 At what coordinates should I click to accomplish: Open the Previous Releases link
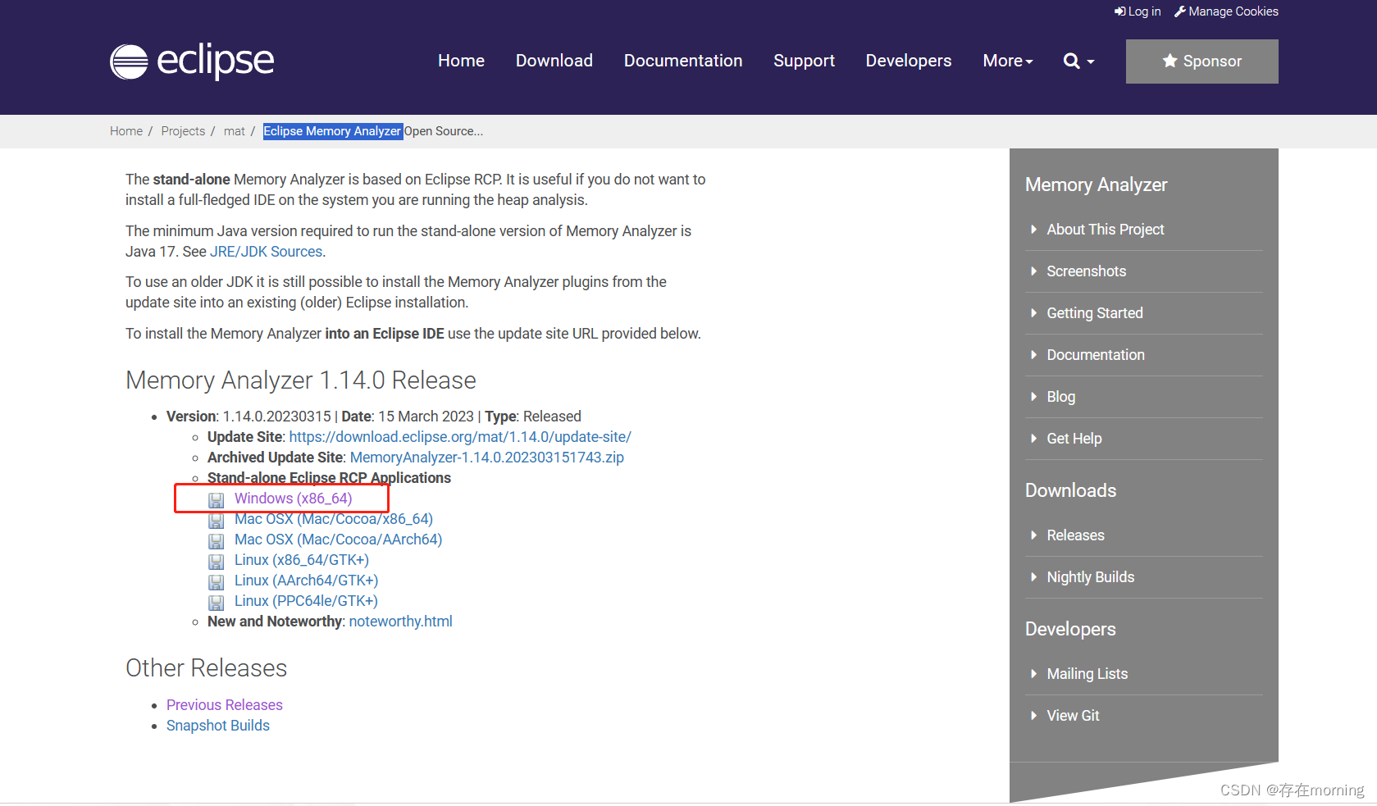pos(225,705)
